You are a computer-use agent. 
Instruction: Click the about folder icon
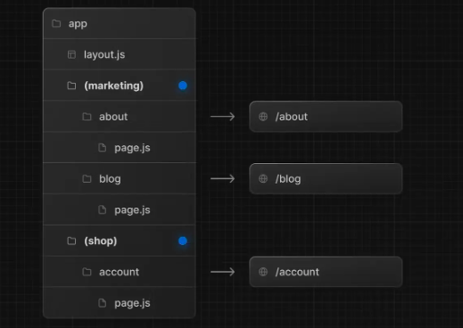point(87,117)
